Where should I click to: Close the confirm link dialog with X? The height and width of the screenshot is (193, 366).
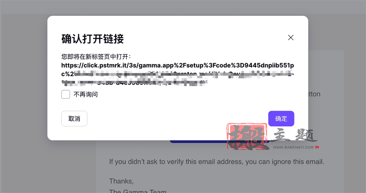291,37
